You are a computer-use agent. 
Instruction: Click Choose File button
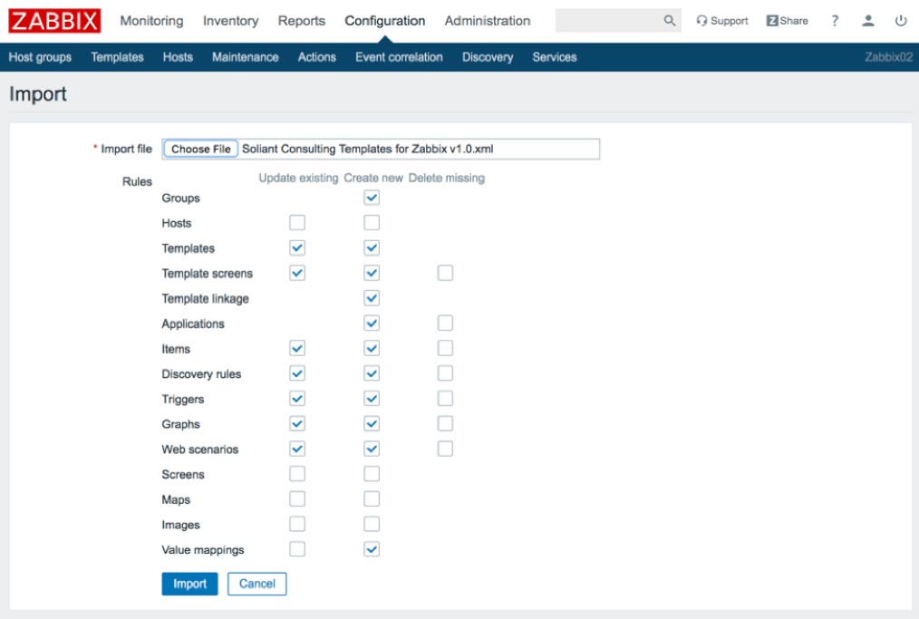coord(201,149)
